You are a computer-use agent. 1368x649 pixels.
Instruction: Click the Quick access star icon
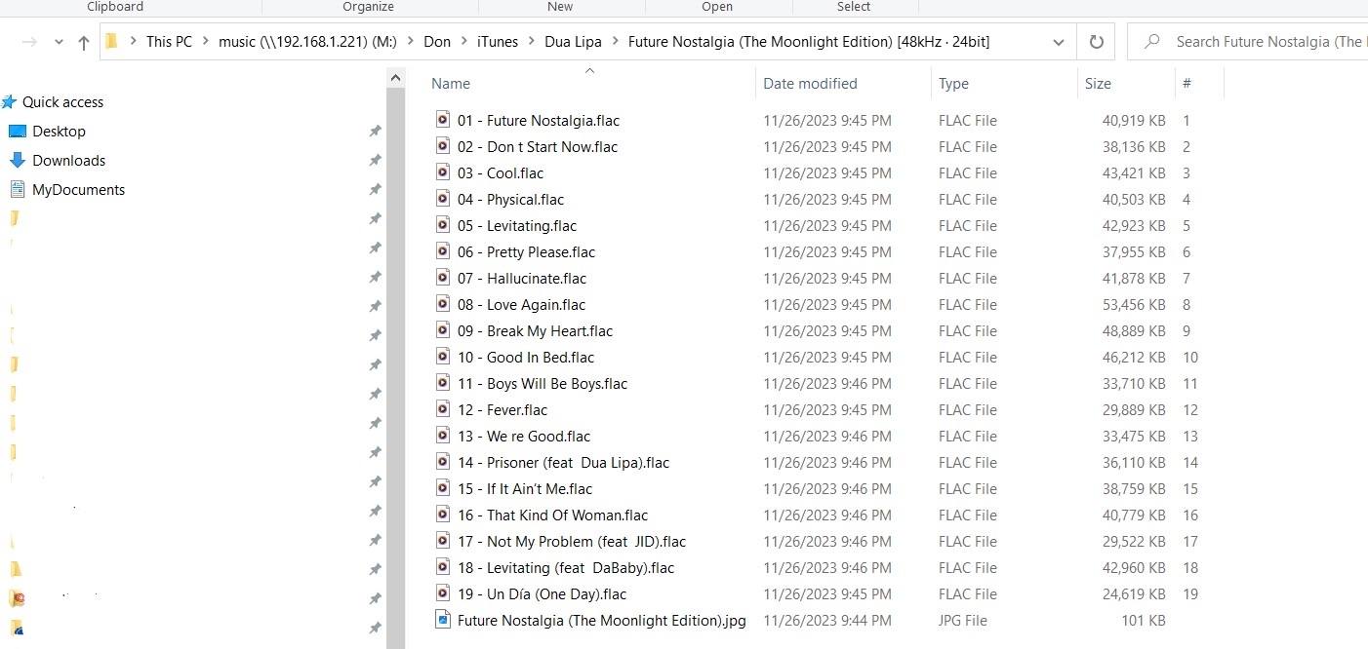[10, 102]
